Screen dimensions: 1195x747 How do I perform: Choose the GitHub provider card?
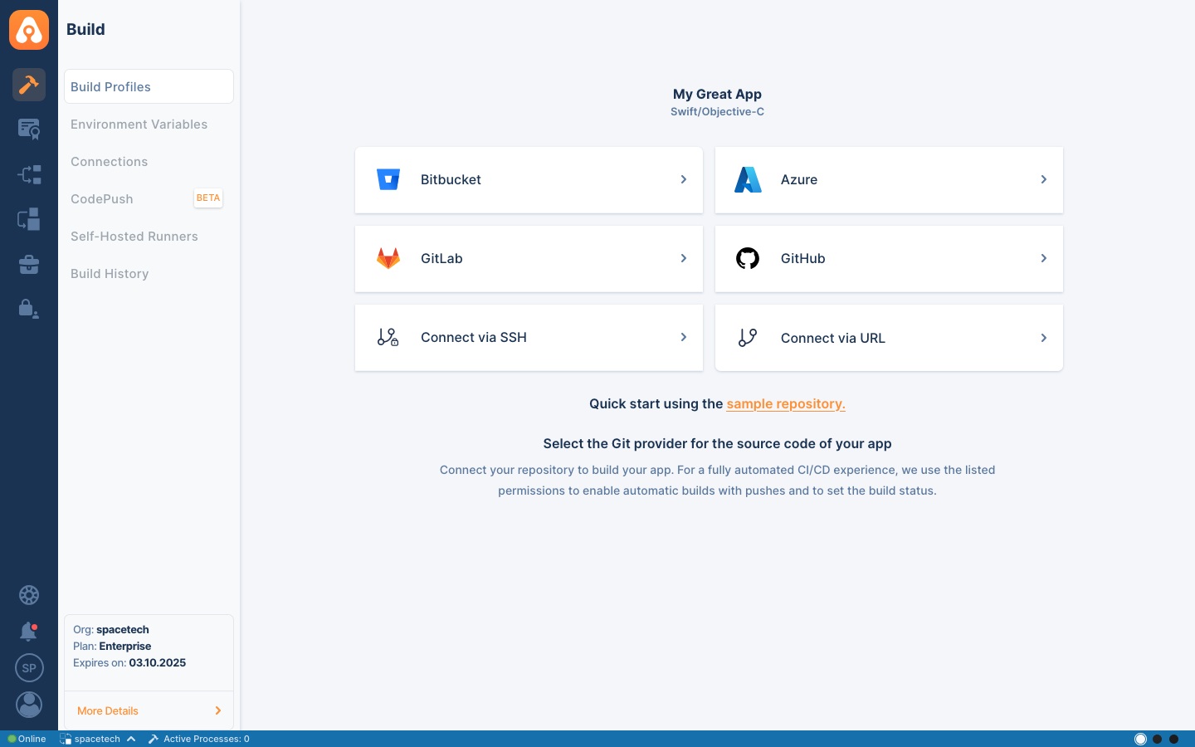pos(888,259)
